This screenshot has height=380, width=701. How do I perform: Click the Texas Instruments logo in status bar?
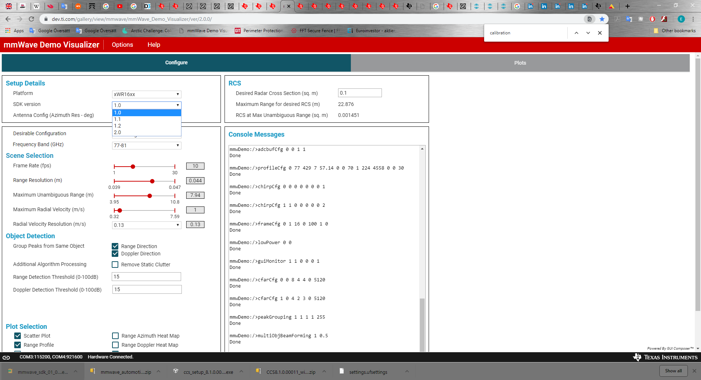pyautogui.click(x=665, y=357)
